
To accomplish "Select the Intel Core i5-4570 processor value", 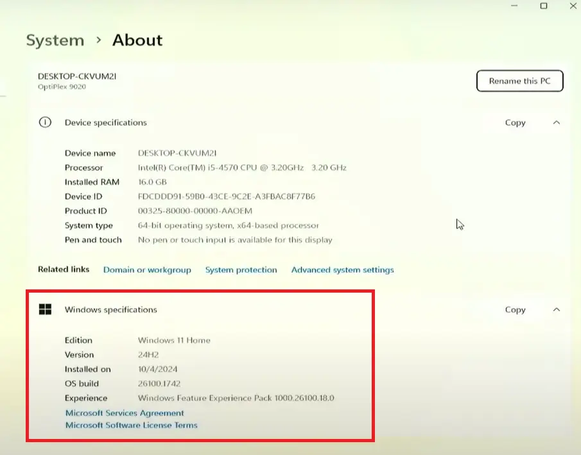I will click(x=242, y=167).
